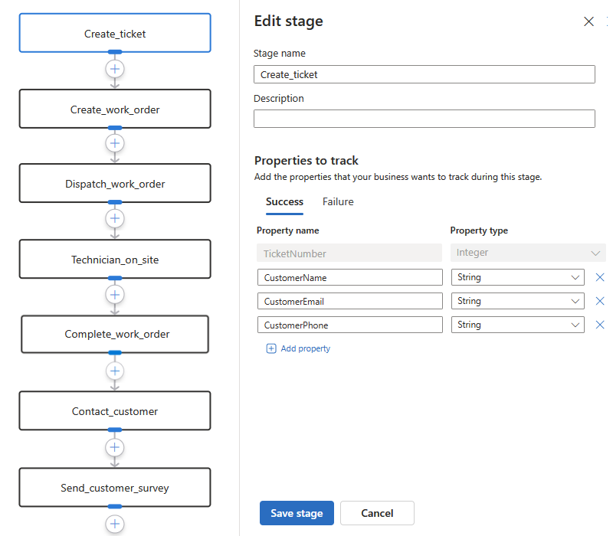Viewport: 613px width, 536px height.
Task: Delete the CustomerEmail property row
Action: coord(600,301)
